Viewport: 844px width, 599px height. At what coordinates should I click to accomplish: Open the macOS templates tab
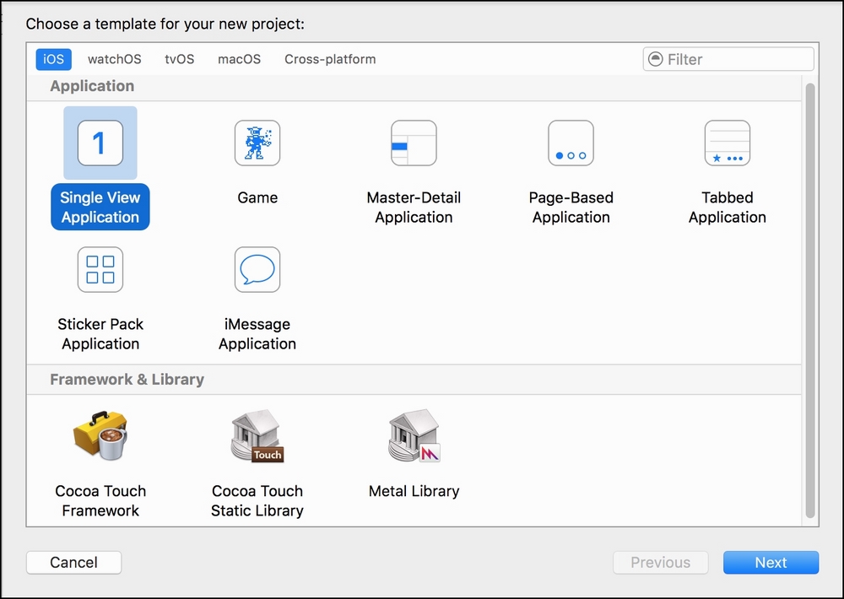click(x=239, y=59)
